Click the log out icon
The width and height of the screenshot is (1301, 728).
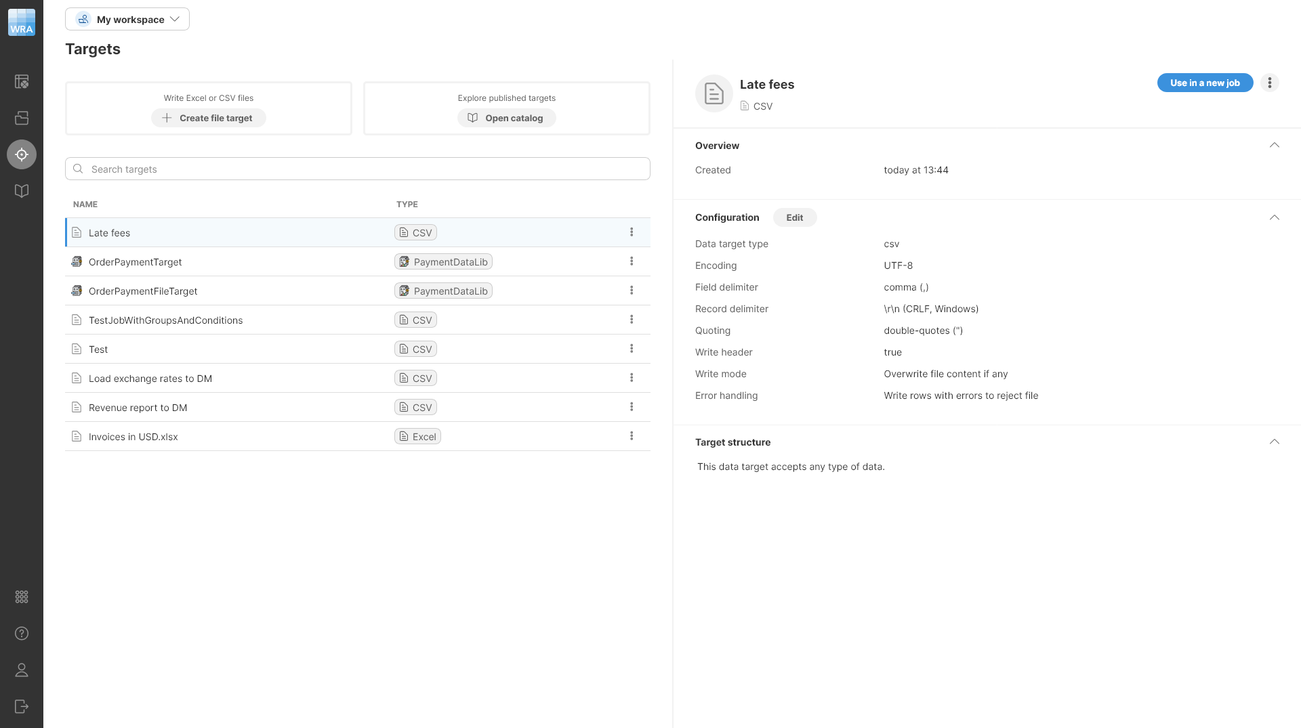point(22,706)
